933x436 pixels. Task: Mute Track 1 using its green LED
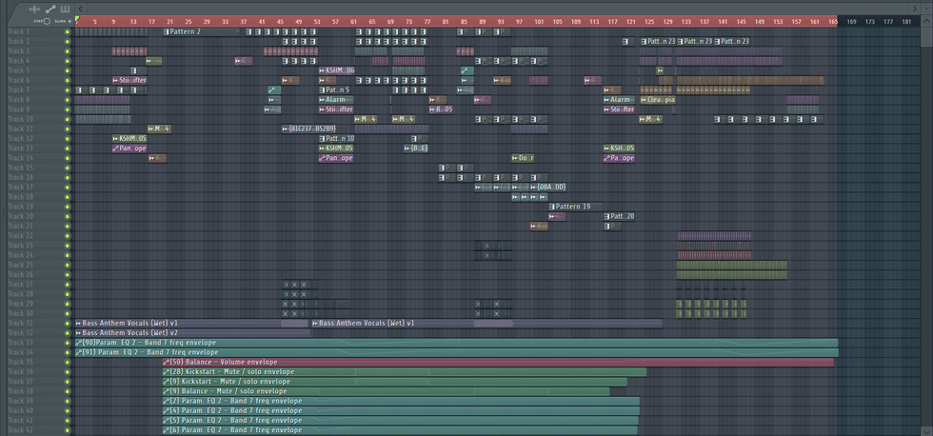(68, 31)
